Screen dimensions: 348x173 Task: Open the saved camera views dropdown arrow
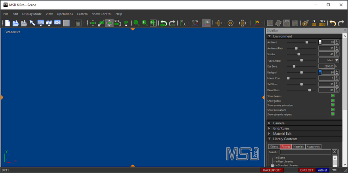[126, 25]
